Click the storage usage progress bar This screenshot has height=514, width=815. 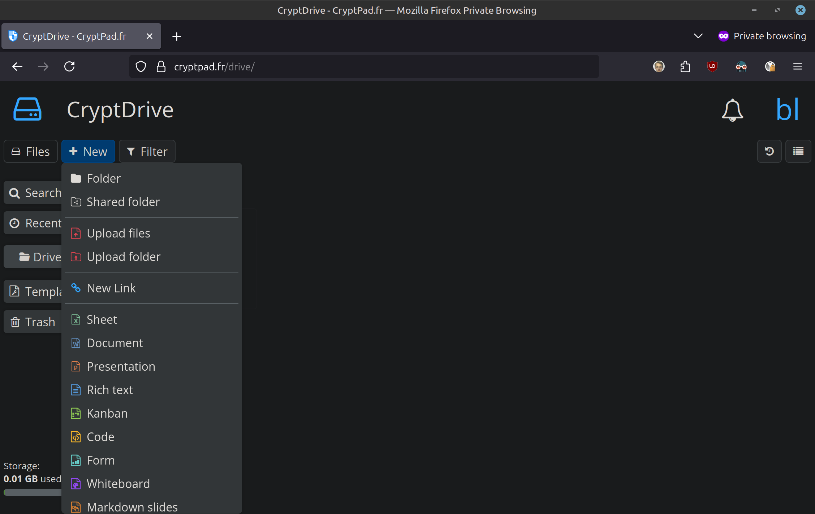point(33,492)
